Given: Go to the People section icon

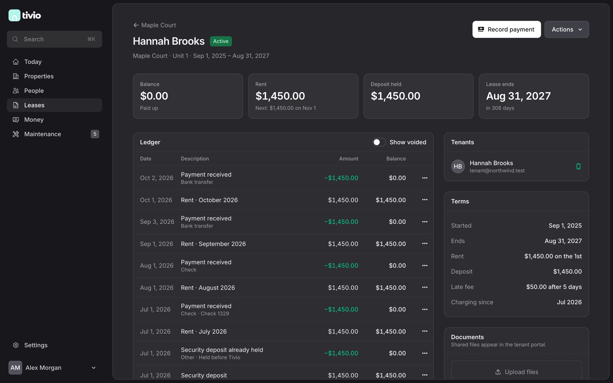Looking at the screenshot, I should (16, 91).
